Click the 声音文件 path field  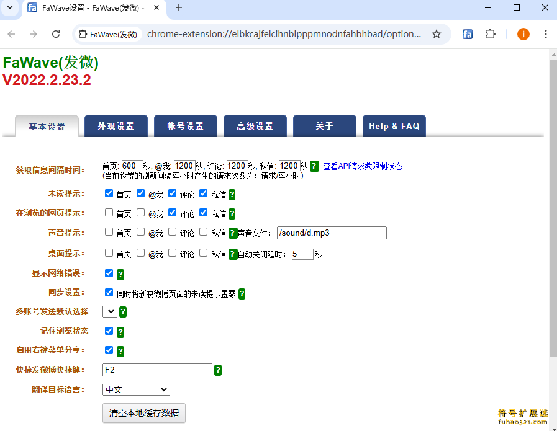332,233
